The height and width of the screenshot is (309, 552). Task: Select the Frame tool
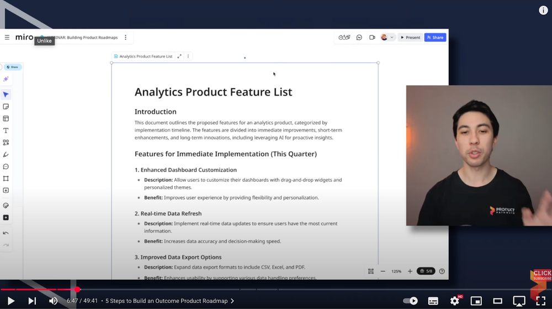(6, 179)
